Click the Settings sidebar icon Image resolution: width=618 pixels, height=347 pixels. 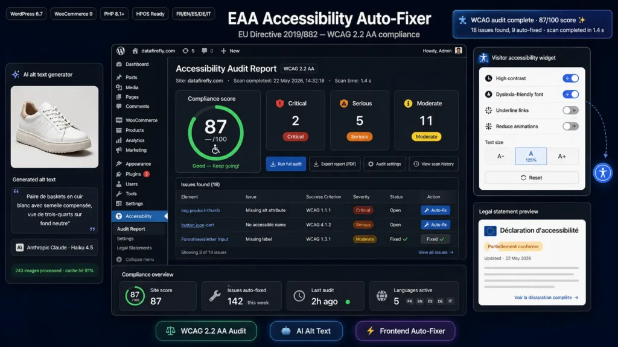coord(119,204)
